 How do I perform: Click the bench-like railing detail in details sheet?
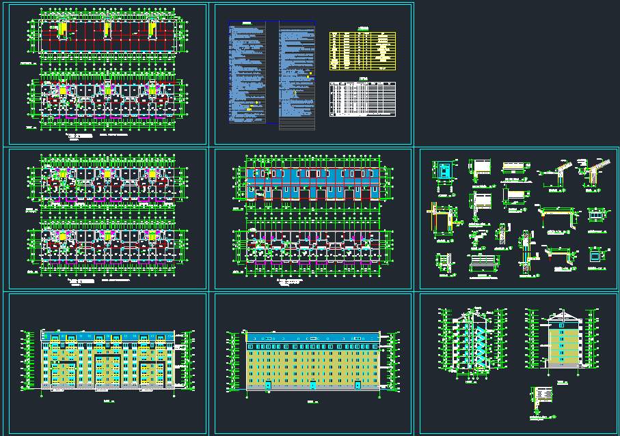(x=484, y=262)
